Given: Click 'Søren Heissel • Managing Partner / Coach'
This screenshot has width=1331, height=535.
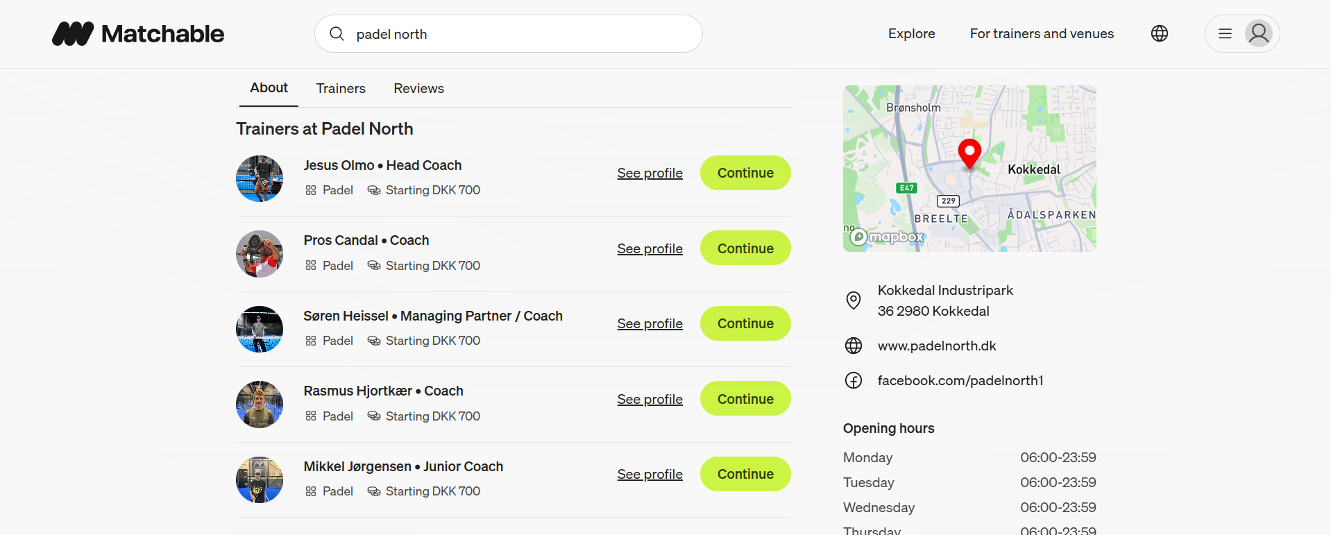Looking at the screenshot, I should 433,316.
